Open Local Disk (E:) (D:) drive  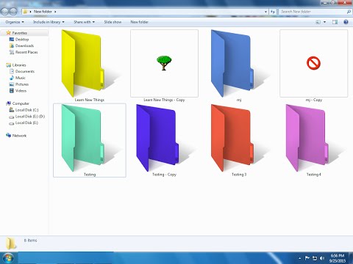(27, 117)
